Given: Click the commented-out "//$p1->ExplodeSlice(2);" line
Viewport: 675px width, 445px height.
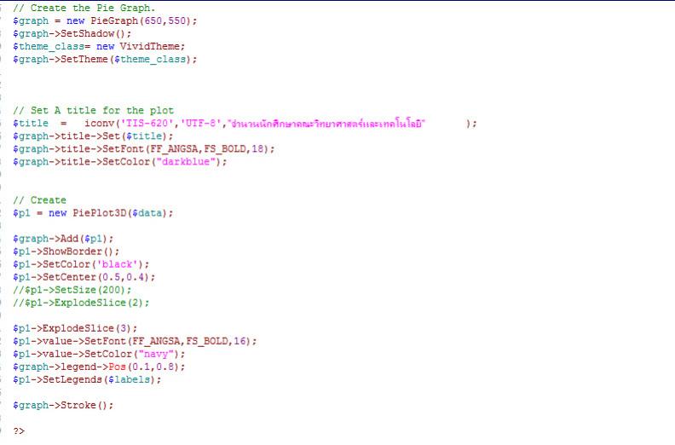Looking at the screenshot, I should (81, 303).
